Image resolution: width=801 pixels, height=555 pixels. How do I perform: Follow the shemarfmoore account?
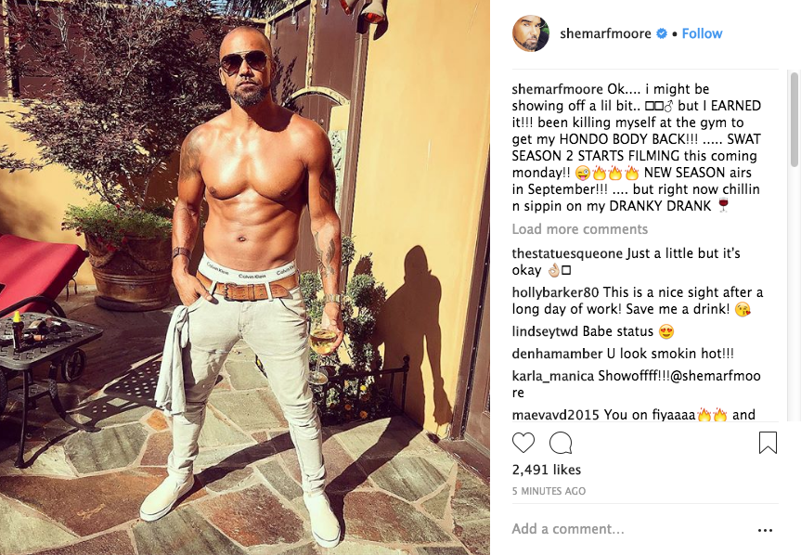pos(702,33)
